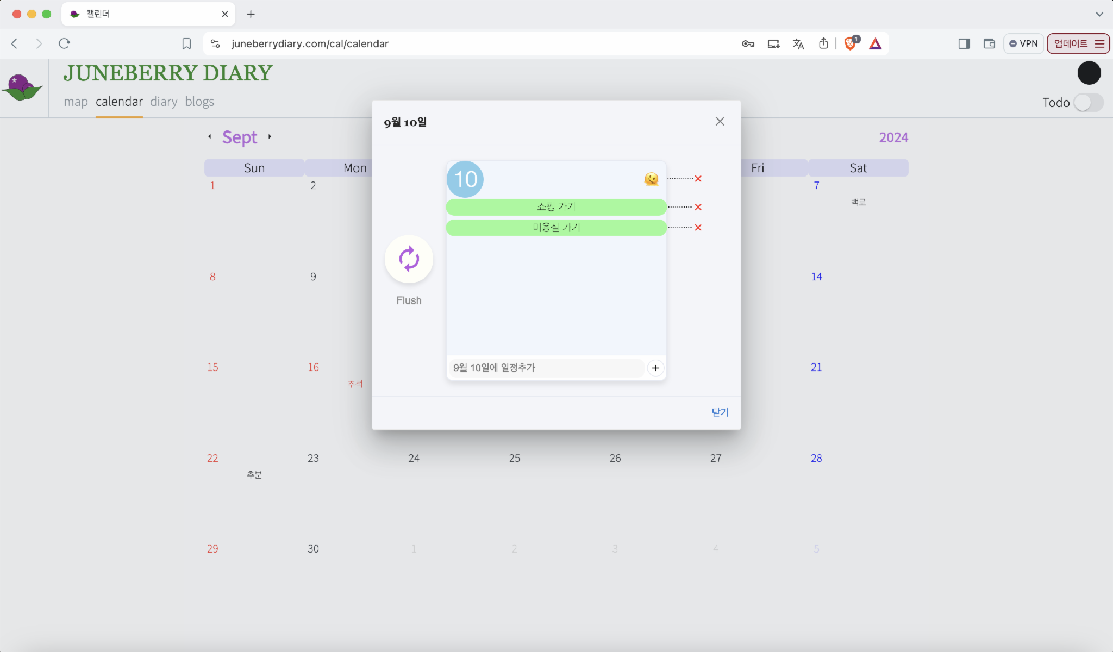Bookmark this page
This screenshot has width=1113, height=652.
tap(186, 43)
